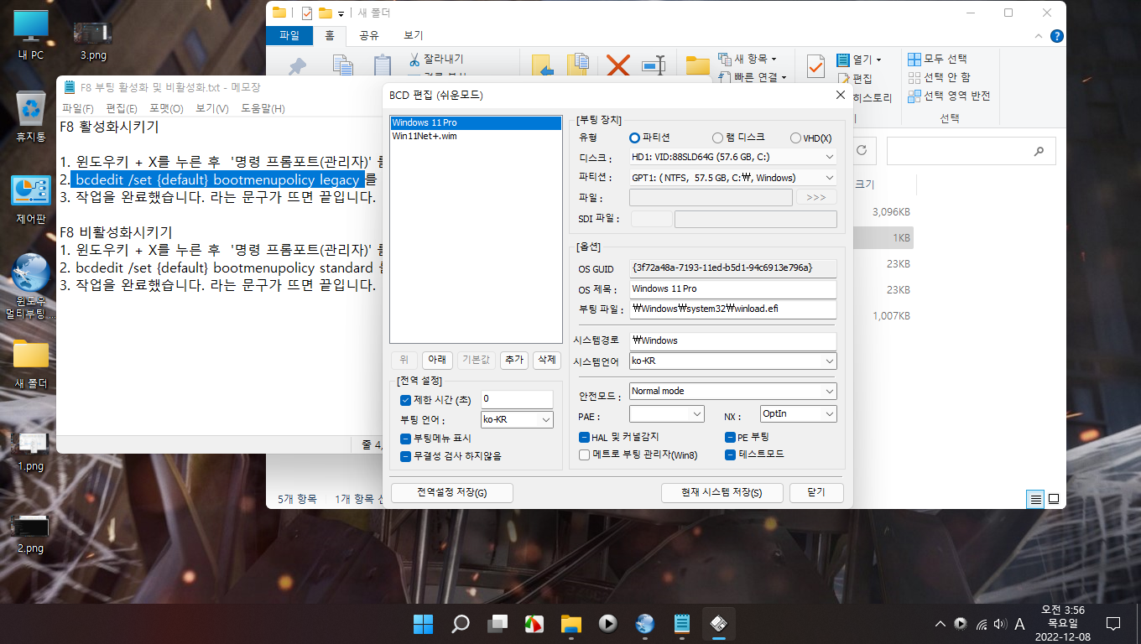
Task: Toggle the PE 부팅 checkbox
Action: tap(730, 437)
